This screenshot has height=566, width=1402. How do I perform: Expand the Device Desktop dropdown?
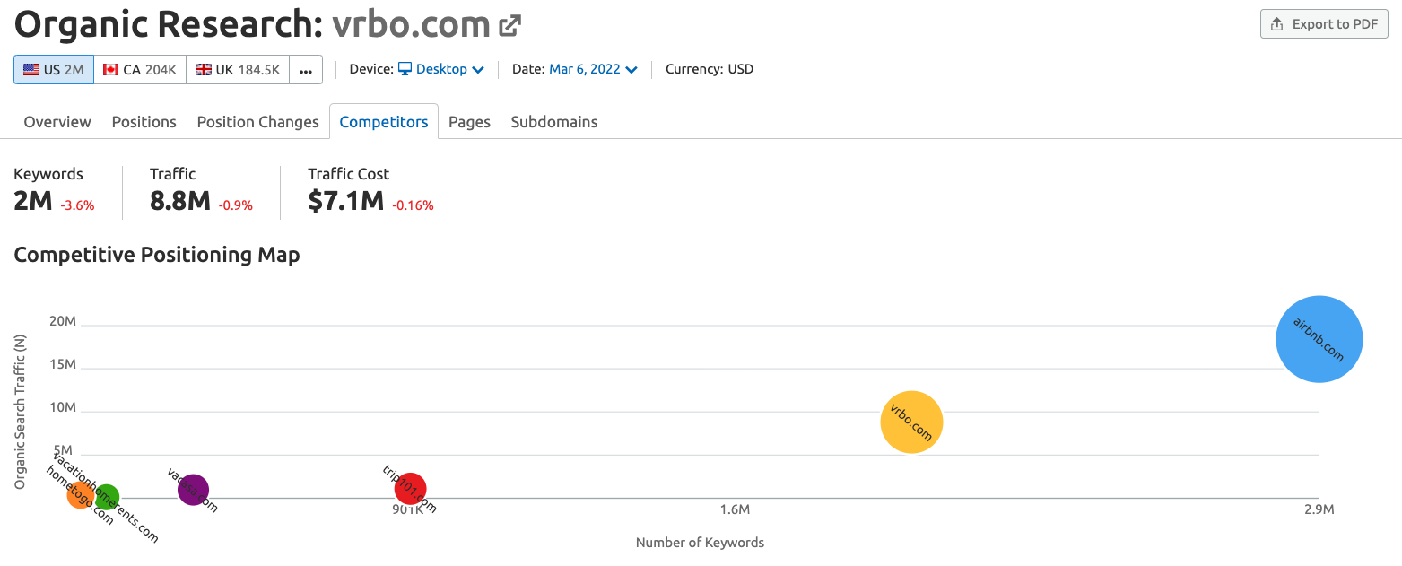(441, 69)
